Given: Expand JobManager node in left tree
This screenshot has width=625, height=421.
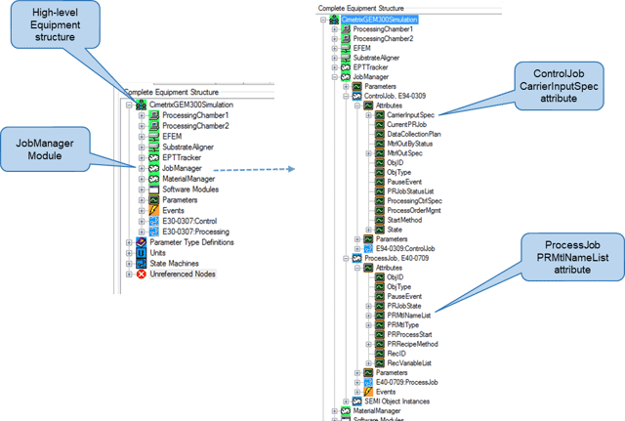Looking at the screenshot, I should pos(142,168).
